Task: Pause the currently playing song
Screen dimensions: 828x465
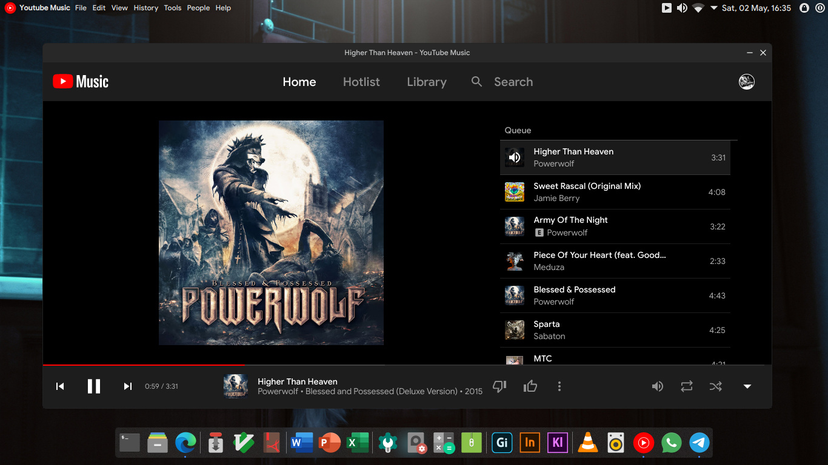Action: click(x=94, y=386)
